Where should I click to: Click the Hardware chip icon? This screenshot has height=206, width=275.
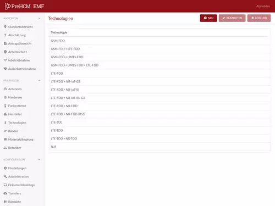click(x=5, y=97)
